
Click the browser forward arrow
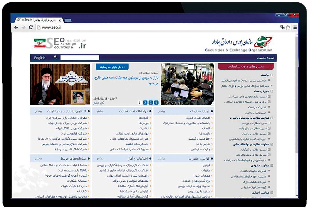24,27
